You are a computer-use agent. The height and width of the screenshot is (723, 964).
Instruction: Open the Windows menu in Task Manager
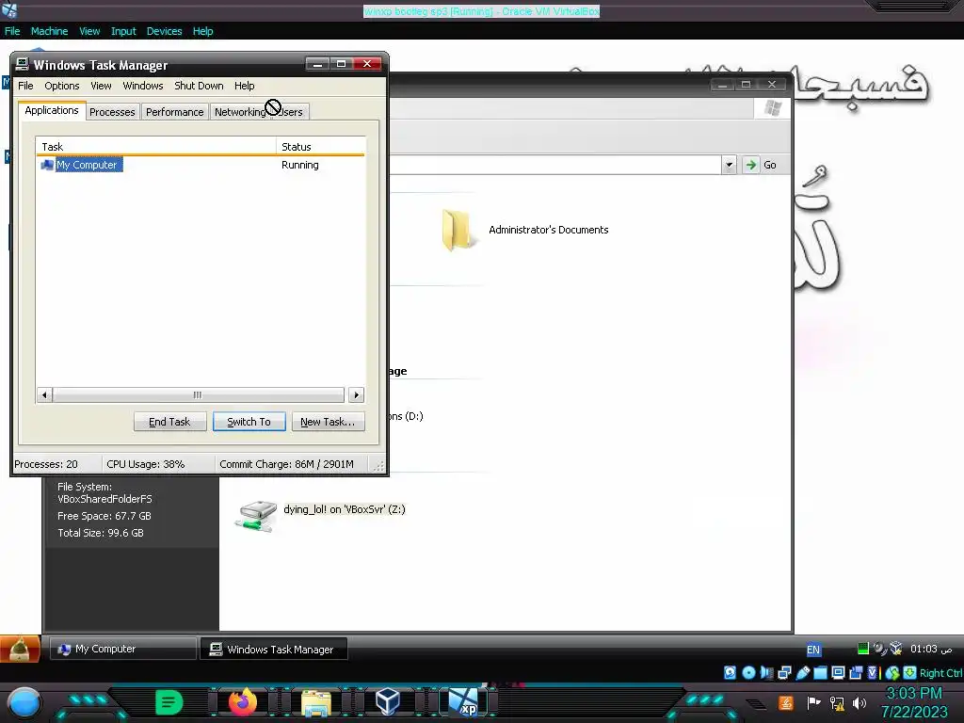coord(143,86)
